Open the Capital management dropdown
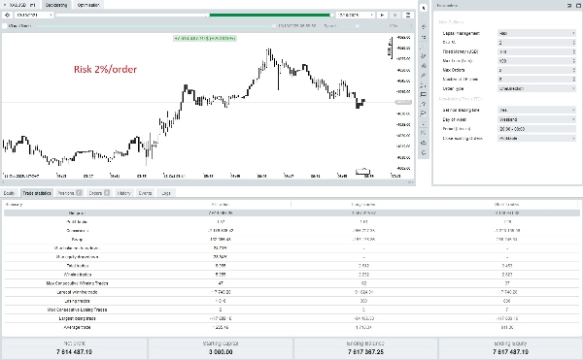The image size is (583, 360). (x=537, y=33)
